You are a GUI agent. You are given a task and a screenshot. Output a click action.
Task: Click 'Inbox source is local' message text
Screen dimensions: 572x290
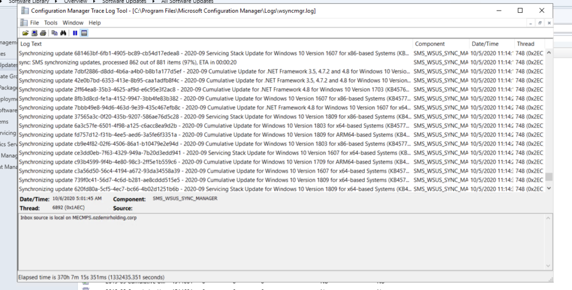[78, 218]
